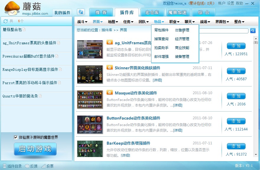
Task: Open 详细 link for ButtonFacade plugin
Action: (x=178, y=130)
